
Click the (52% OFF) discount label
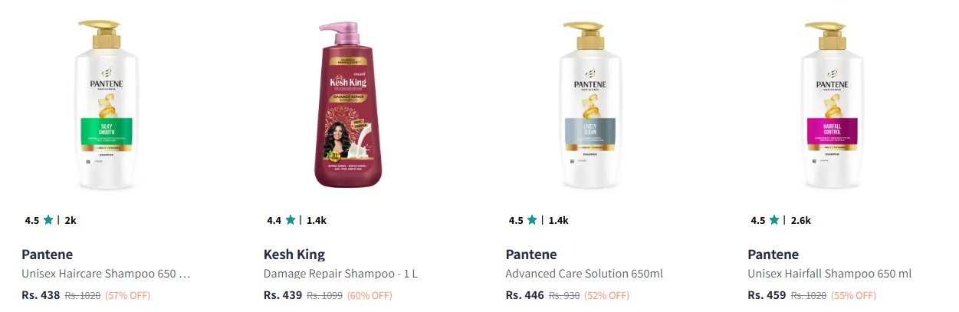point(606,295)
